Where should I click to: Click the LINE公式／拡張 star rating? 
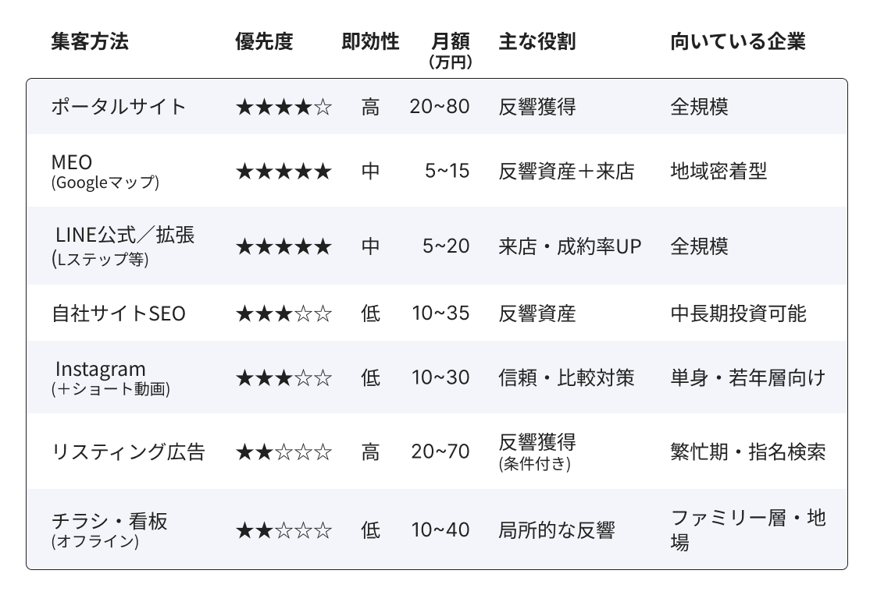point(283,246)
